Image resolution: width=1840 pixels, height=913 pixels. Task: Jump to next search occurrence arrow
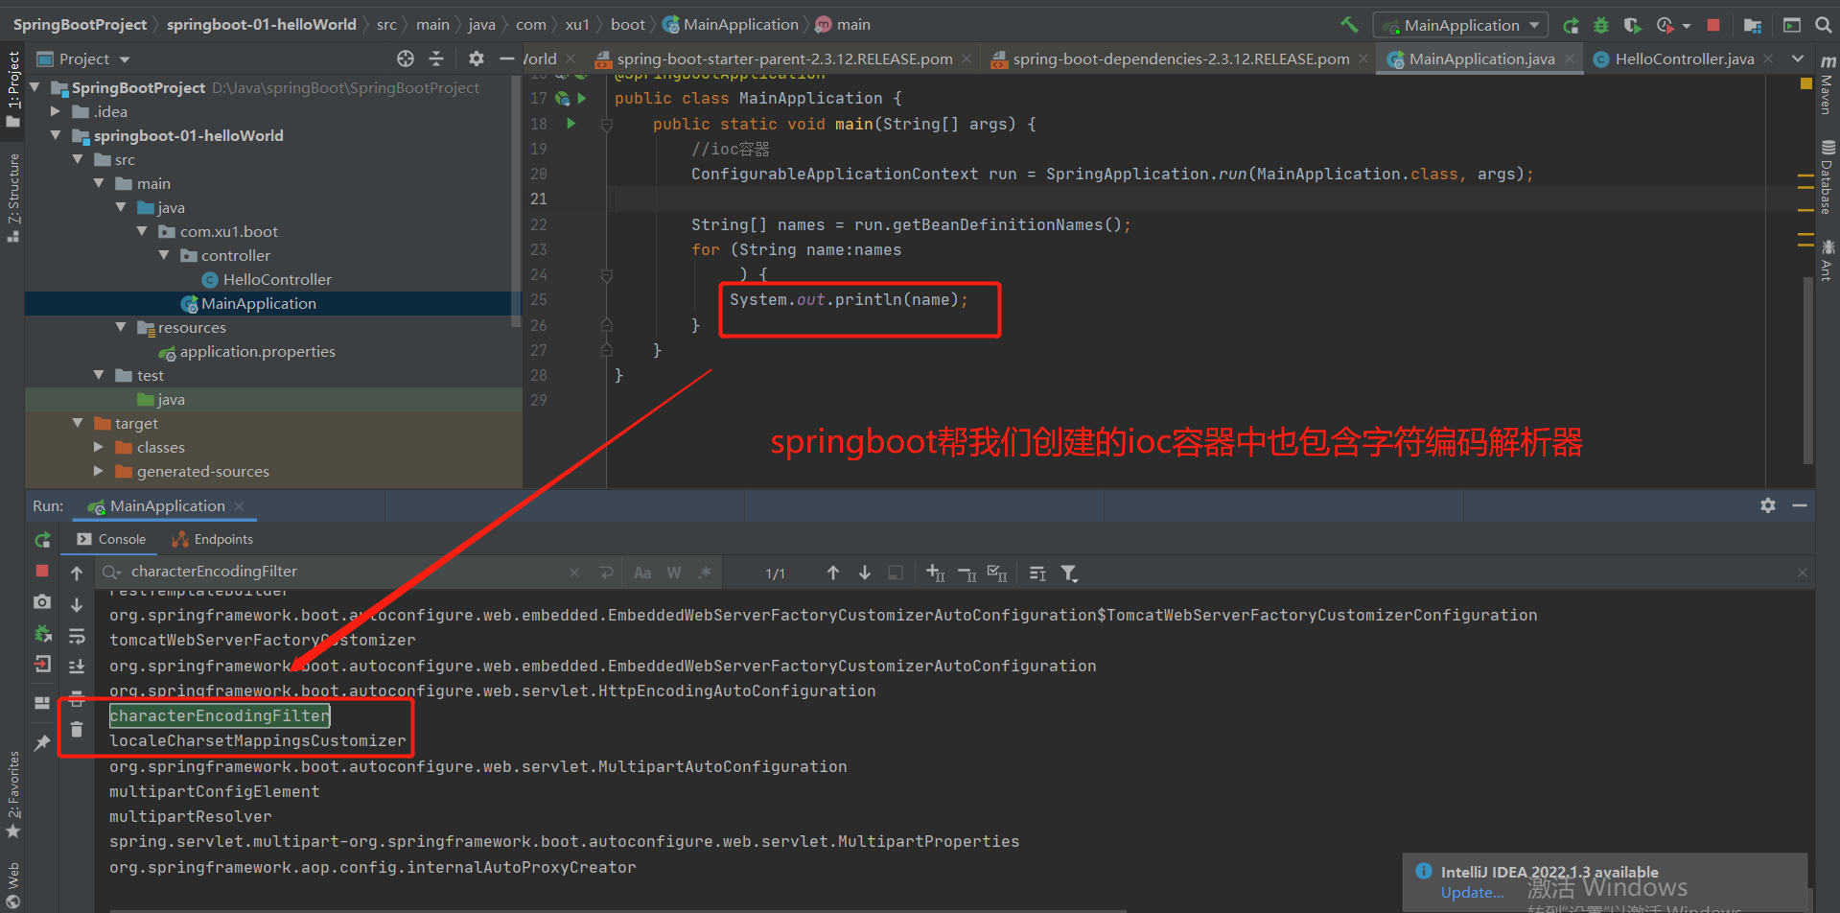pos(865,573)
